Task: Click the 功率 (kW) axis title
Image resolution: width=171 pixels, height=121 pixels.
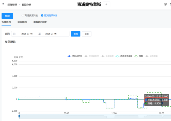Action: coord(19,57)
